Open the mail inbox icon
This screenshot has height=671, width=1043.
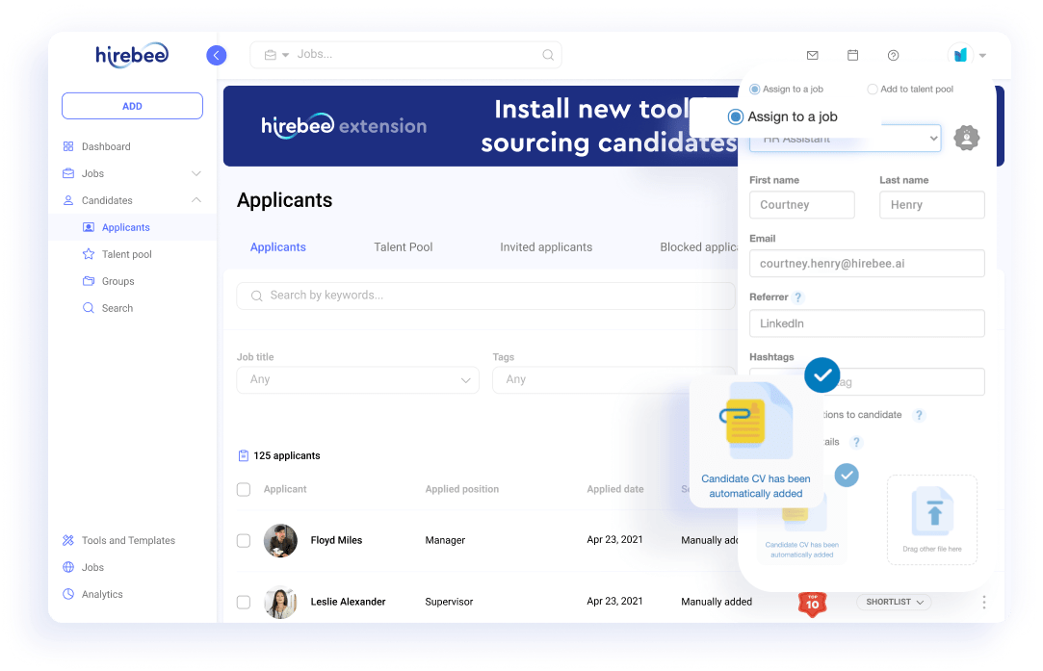(x=812, y=55)
